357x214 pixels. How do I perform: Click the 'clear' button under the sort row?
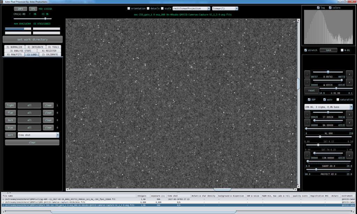(x=32, y=142)
